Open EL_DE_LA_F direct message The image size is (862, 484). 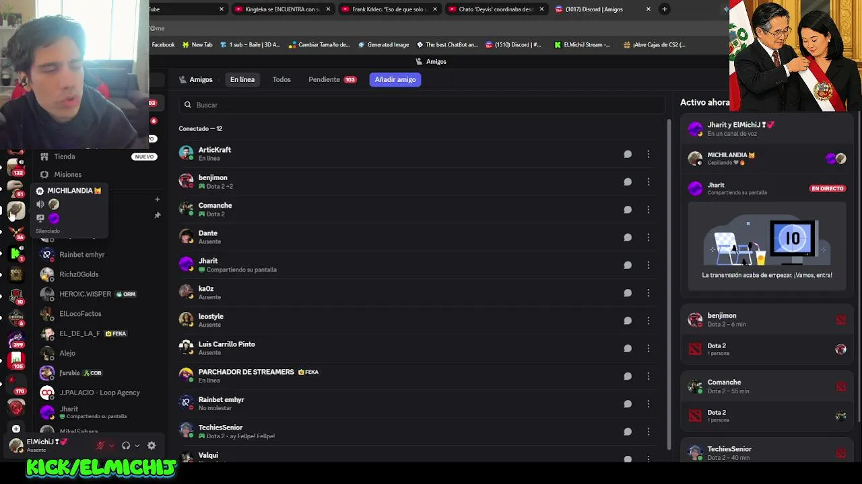point(97,333)
